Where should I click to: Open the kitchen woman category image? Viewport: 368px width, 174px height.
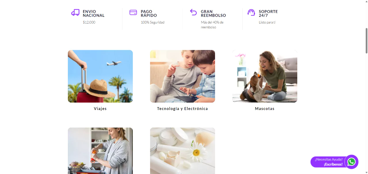tap(100, 151)
